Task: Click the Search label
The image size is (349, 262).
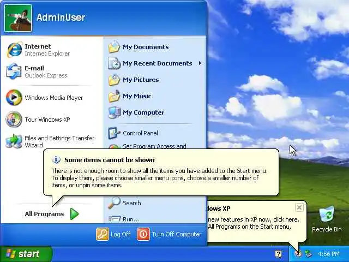Action: [x=132, y=203]
